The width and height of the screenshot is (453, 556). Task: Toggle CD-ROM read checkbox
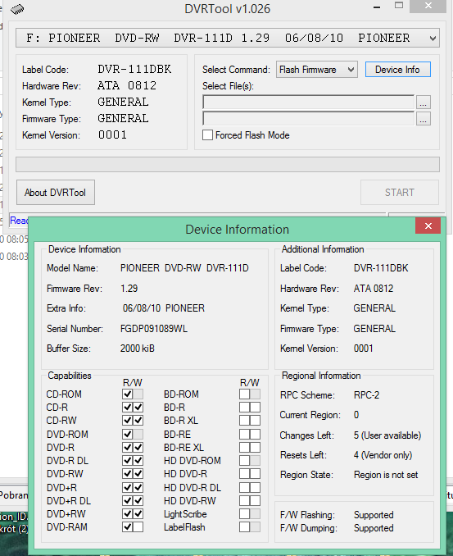point(128,394)
